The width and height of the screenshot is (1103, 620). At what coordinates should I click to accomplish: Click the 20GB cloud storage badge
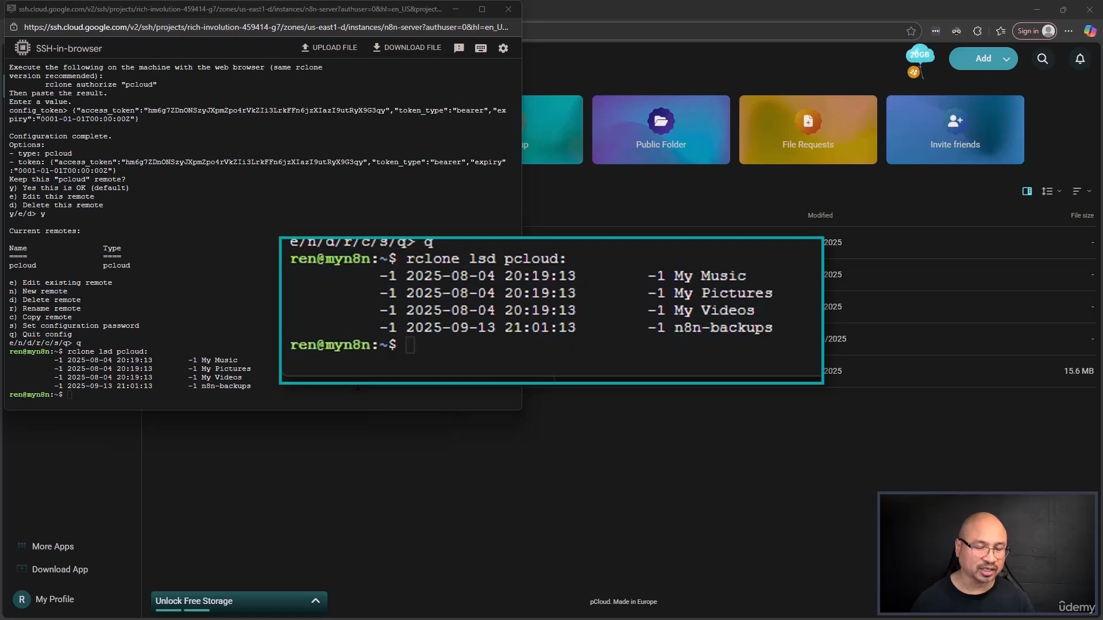(x=919, y=55)
